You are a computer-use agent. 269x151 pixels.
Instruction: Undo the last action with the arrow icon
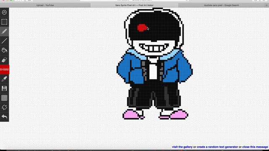coord(4,117)
